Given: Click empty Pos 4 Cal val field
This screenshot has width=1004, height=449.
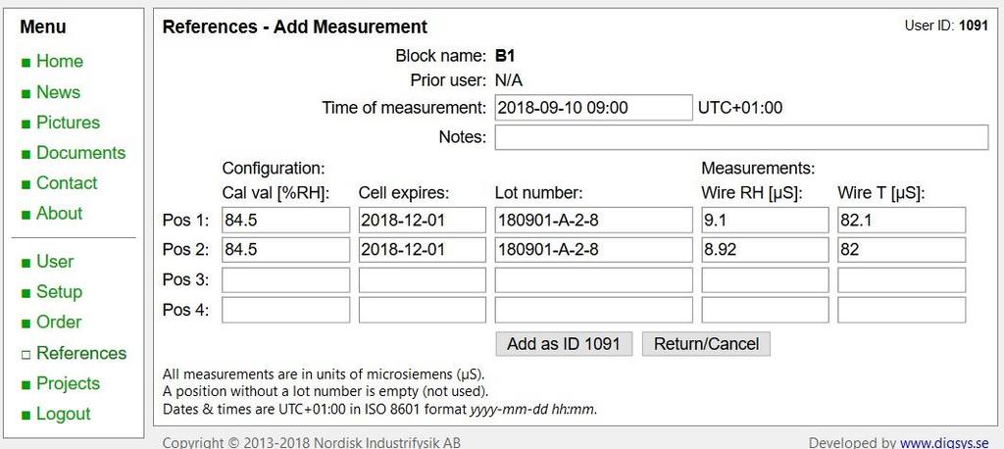Looking at the screenshot, I should click(285, 311).
